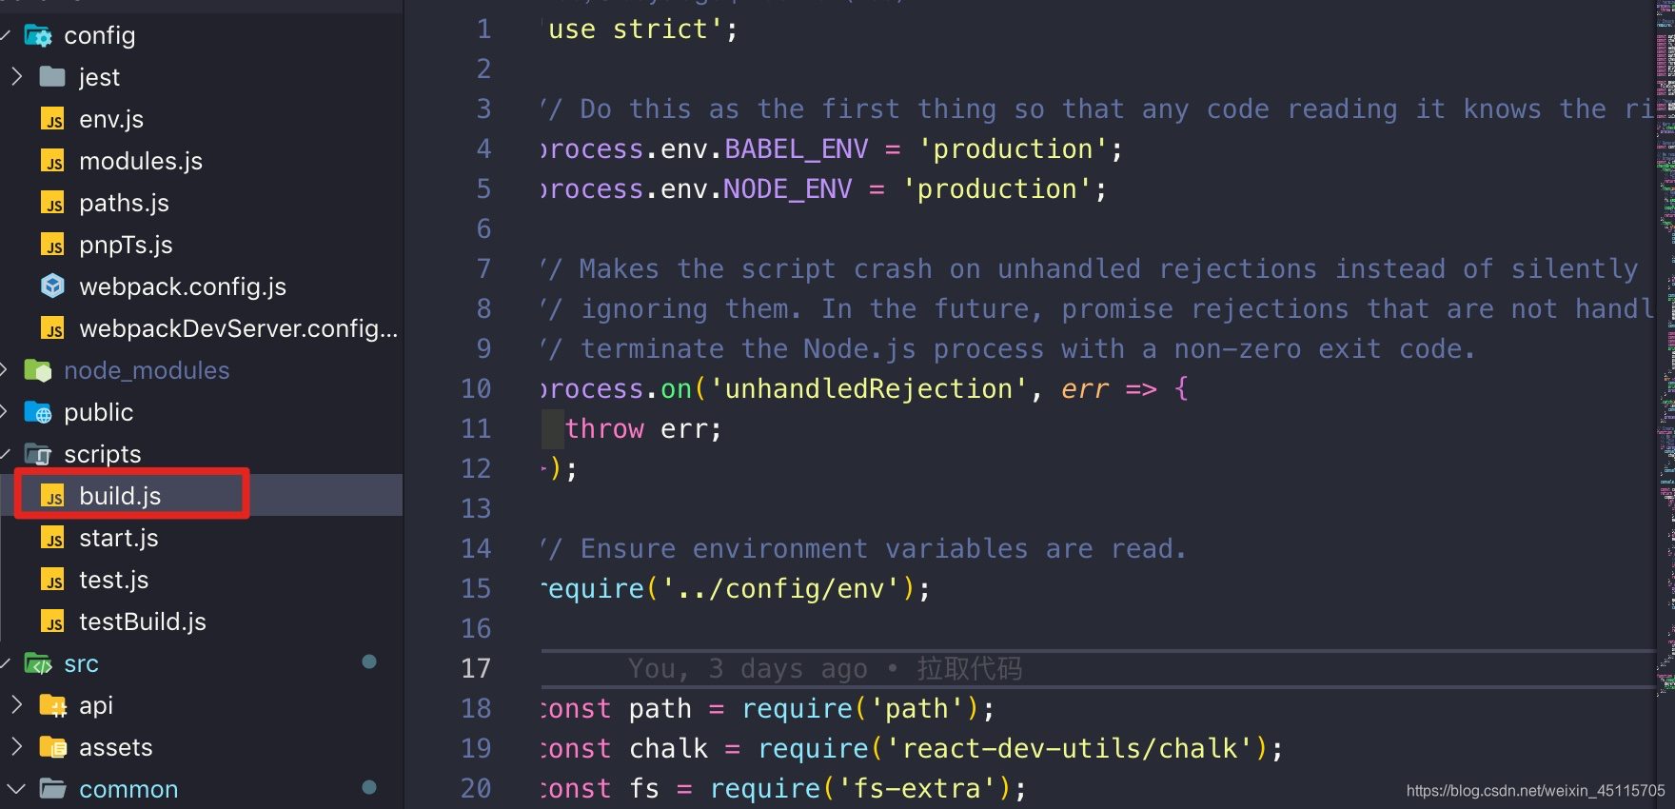The image size is (1675, 809).
Task: Click the JS icon beside env.js
Action: pos(52,119)
